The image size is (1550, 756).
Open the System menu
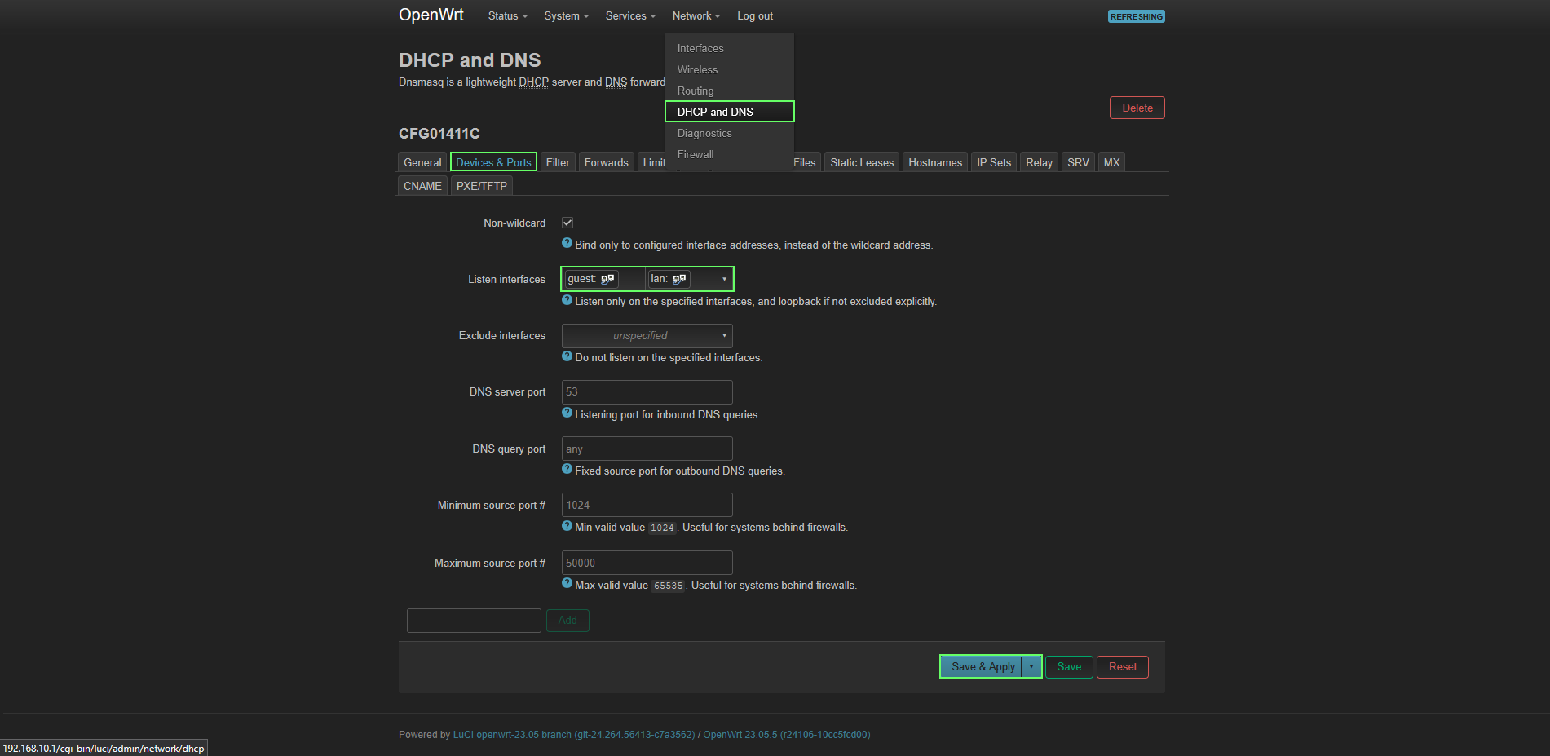point(567,16)
